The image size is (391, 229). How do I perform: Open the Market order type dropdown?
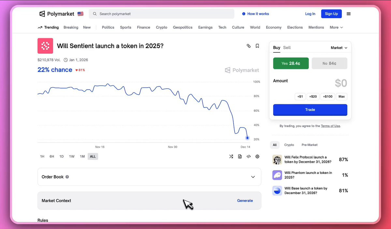click(339, 48)
